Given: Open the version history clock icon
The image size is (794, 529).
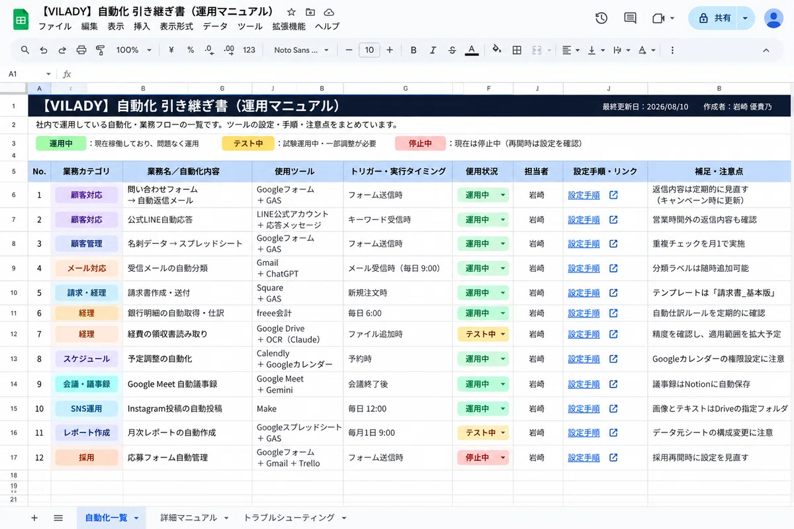Looking at the screenshot, I should pos(601,19).
